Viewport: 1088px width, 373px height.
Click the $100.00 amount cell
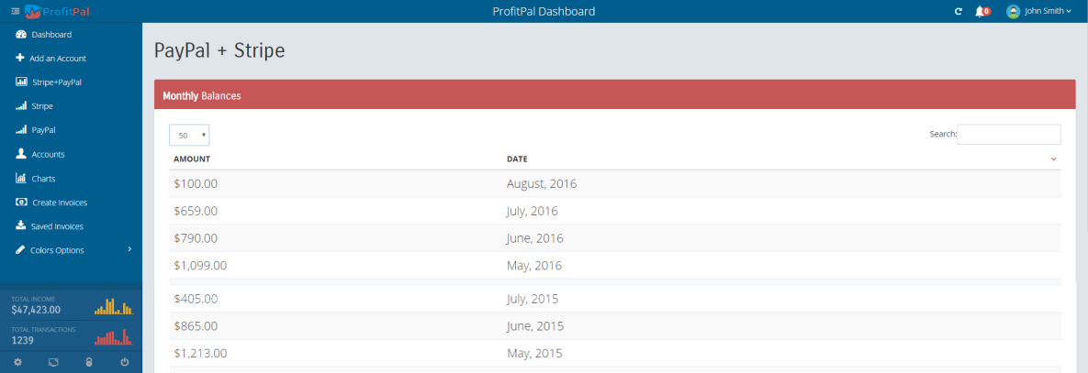pos(196,184)
